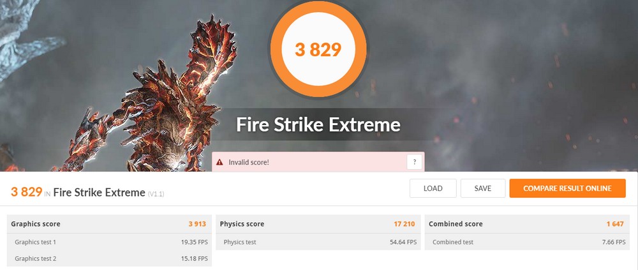Click the 3 829 score in the result heading

point(26,192)
